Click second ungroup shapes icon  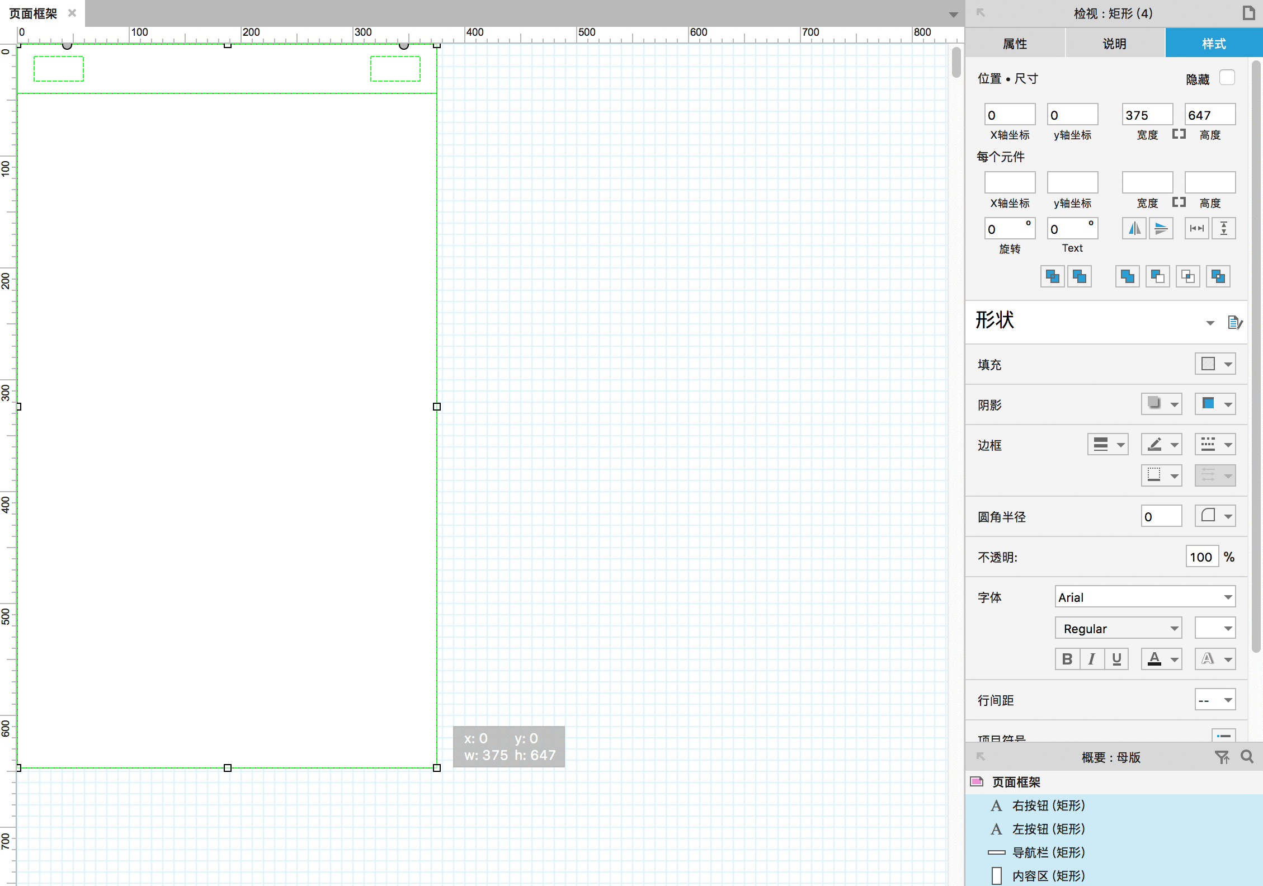point(1080,276)
